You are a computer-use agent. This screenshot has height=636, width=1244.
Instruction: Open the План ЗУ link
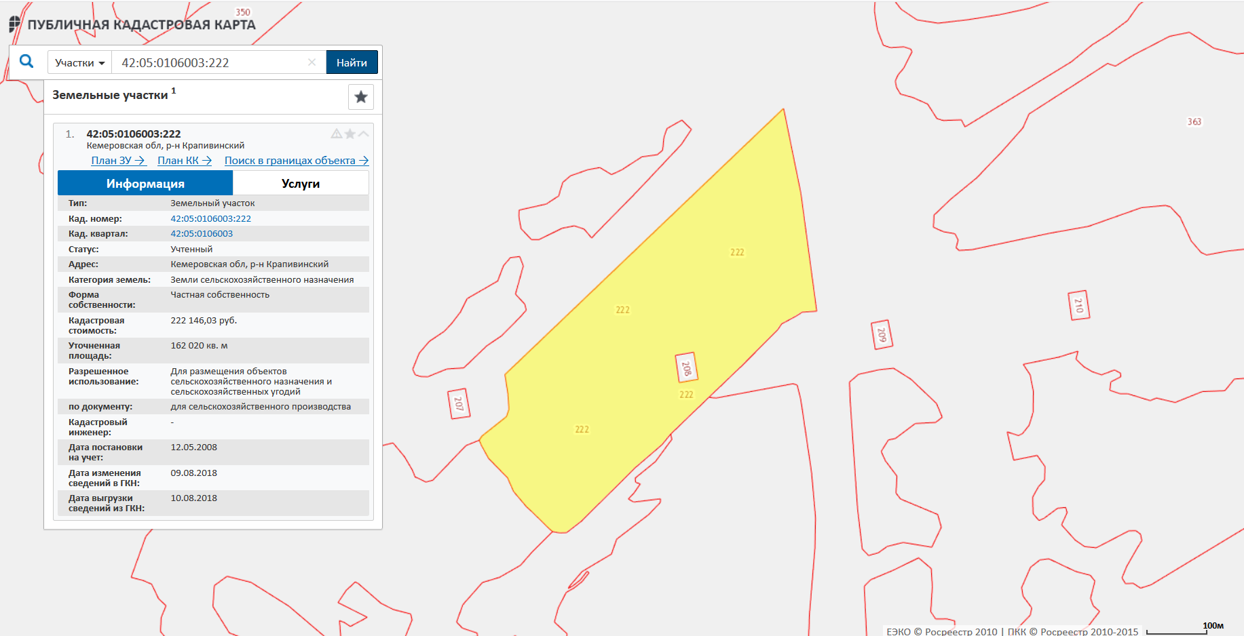(117, 161)
